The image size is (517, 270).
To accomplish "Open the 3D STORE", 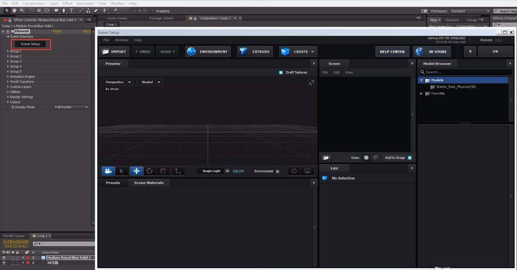I will coord(432,52).
